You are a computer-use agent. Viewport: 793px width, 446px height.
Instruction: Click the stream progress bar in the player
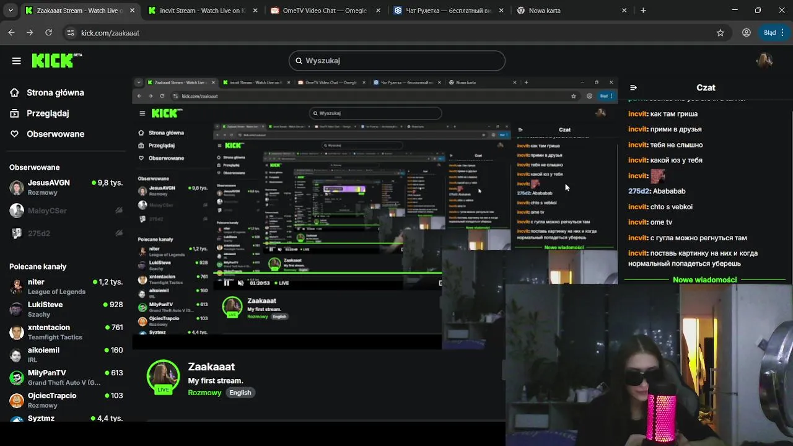(x=328, y=273)
